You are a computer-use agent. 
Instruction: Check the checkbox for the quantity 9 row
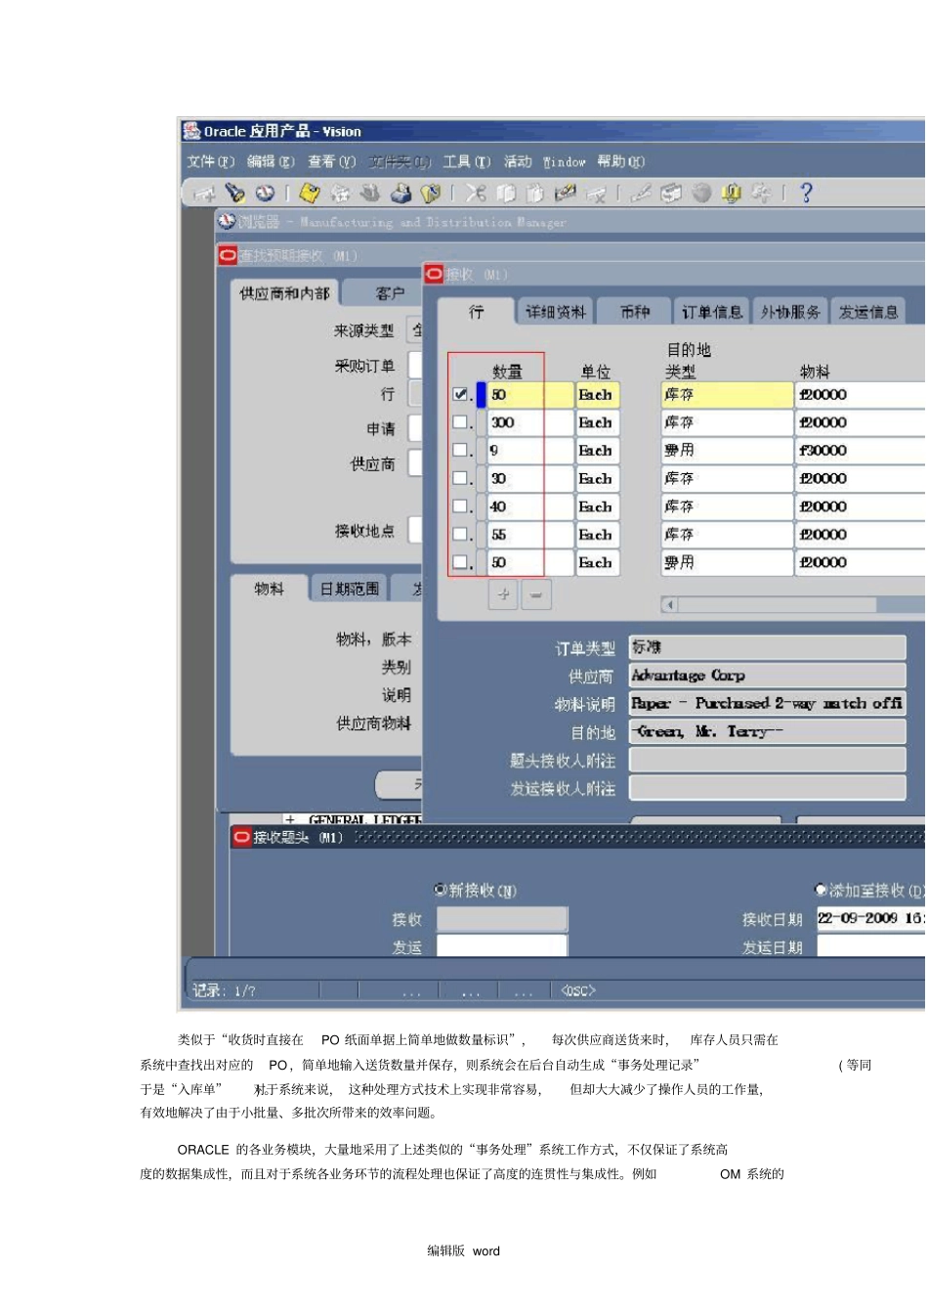click(x=461, y=451)
